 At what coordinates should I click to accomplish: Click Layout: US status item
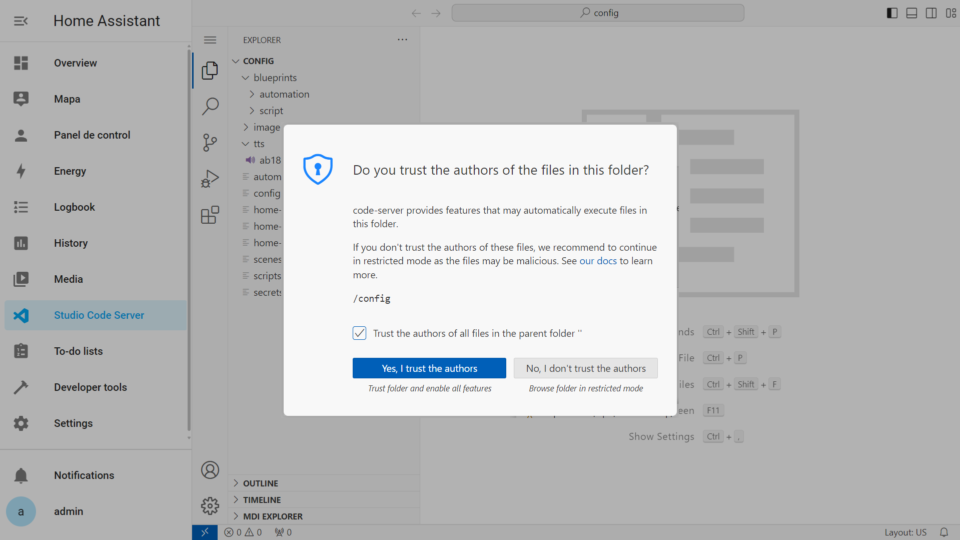(x=905, y=532)
